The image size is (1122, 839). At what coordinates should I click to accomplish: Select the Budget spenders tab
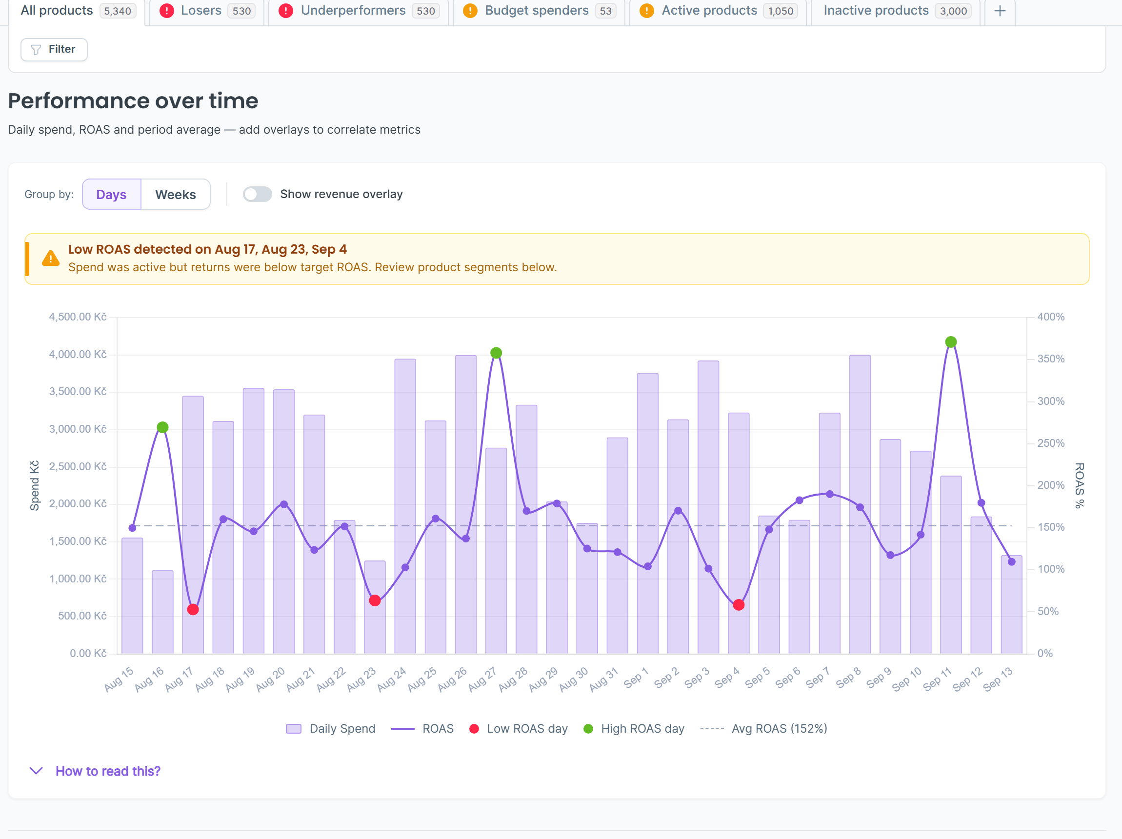tap(539, 11)
